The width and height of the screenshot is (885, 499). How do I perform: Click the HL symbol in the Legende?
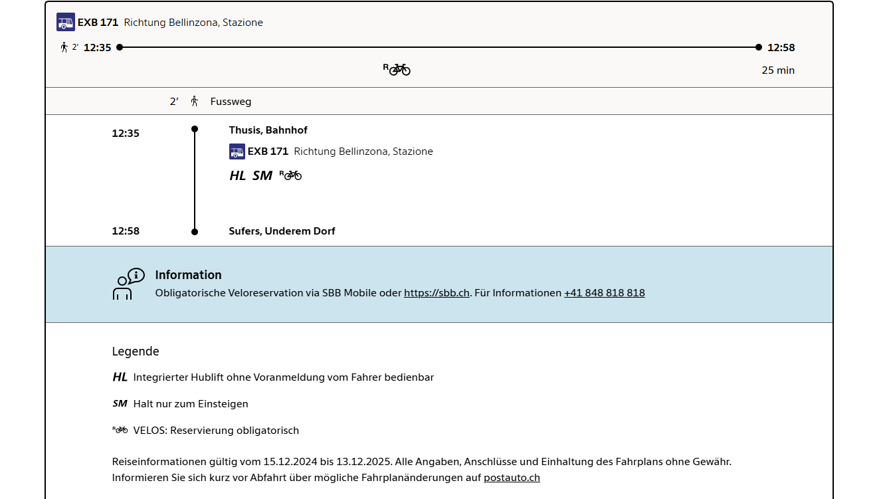click(x=120, y=377)
